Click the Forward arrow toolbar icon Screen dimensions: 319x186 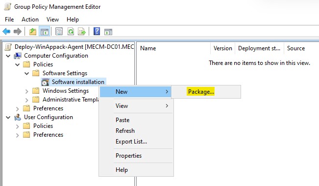[x=18, y=32]
